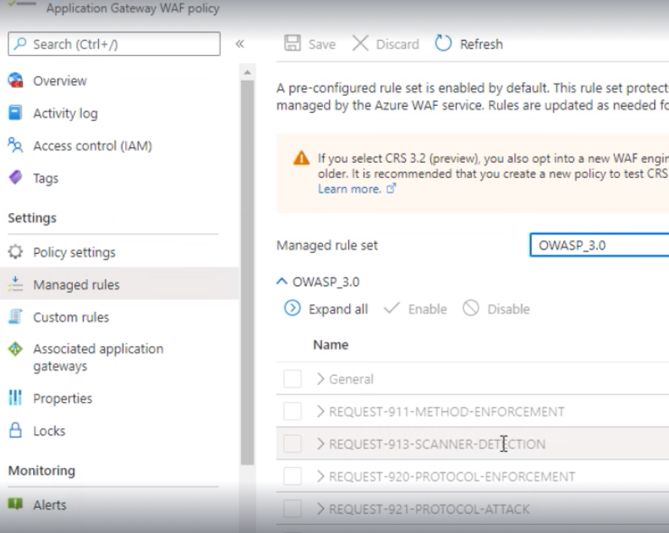Click the green Alerts icon
This screenshot has height=533, width=669.
click(15, 504)
